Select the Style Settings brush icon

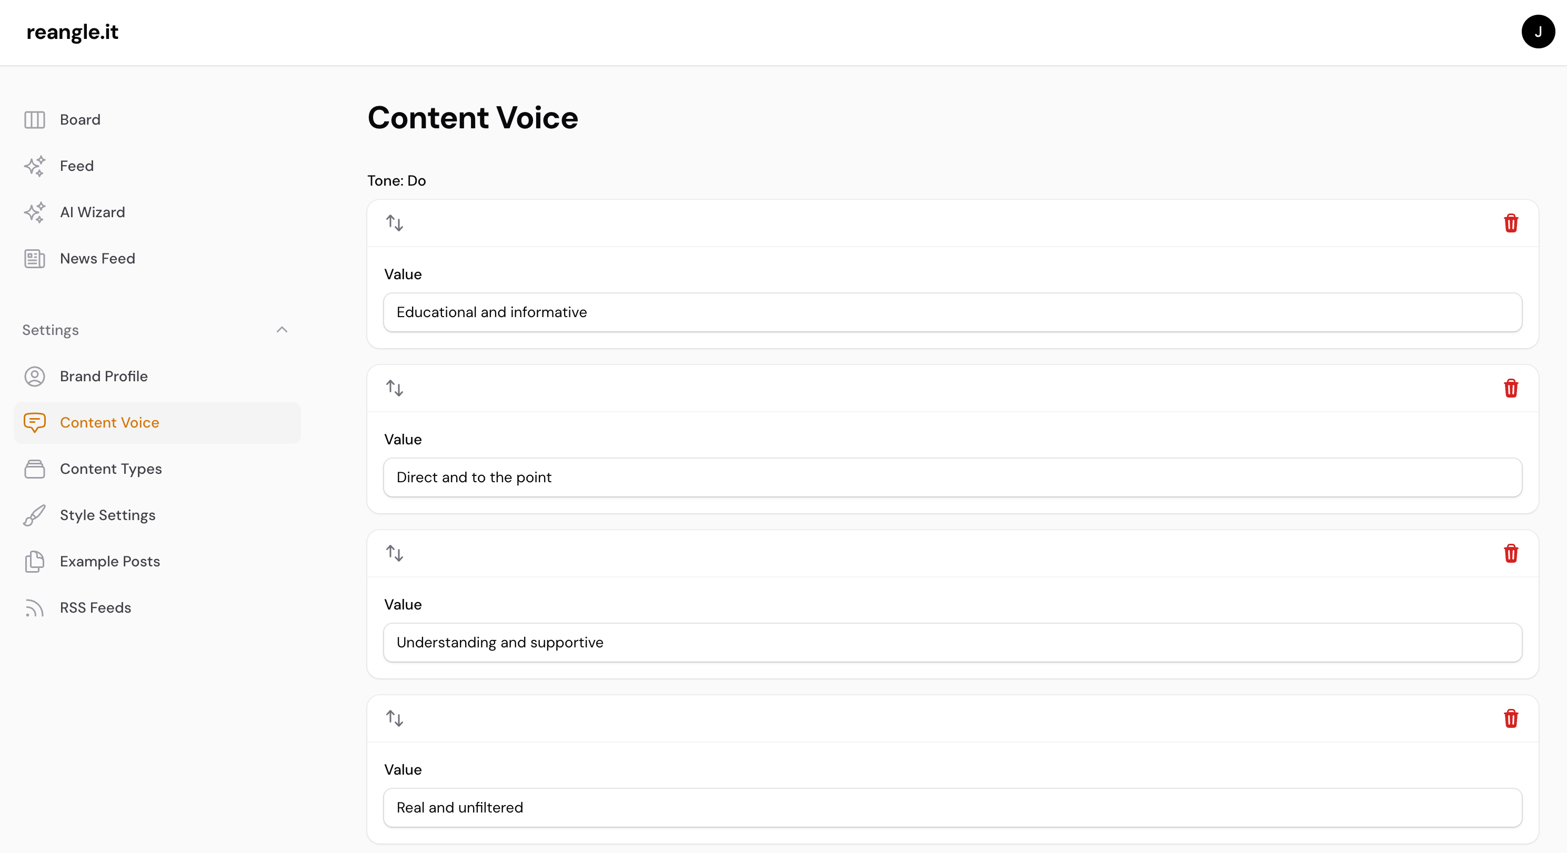tap(34, 515)
